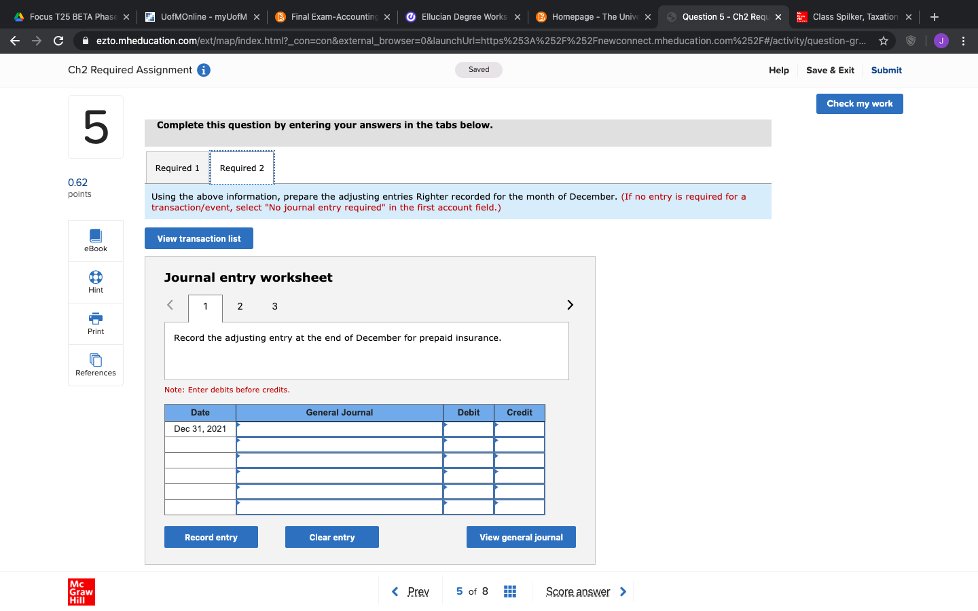Viewport: 978px width, 611px height.
Task: Switch to Final Exam-Accounting tab
Action: pyautogui.click(x=331, y=17)
